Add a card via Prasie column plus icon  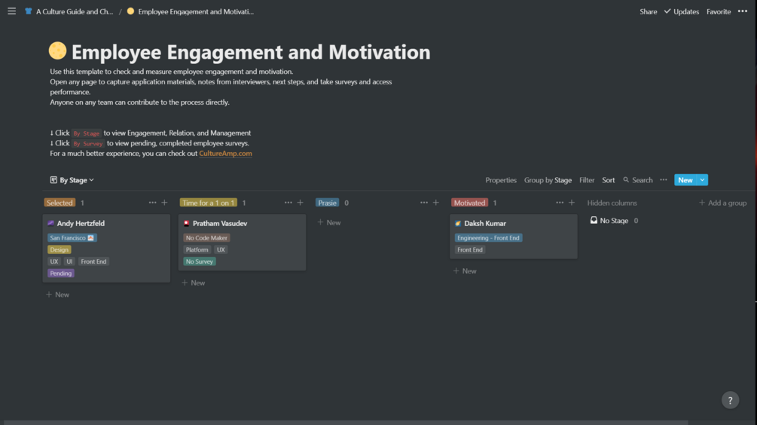point(435,203)
